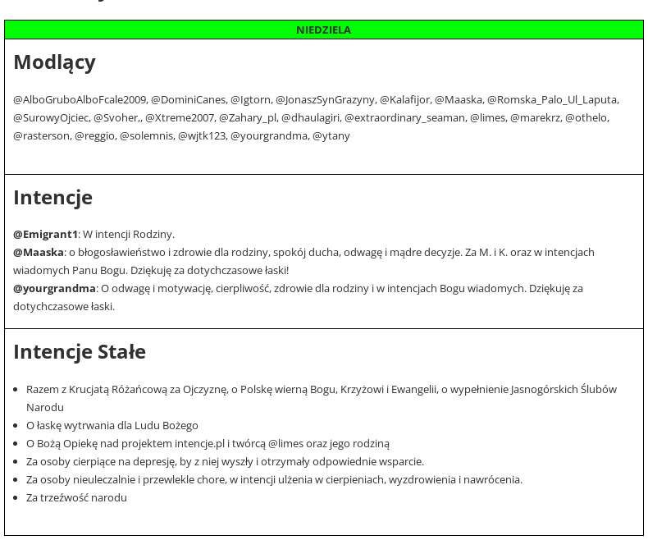Viewport: 648px width, 540px height.
Task: Click the @marekrz user mention
Action: coord(535,118)
